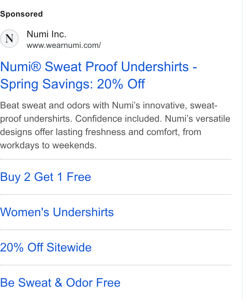
Task: Open the Be Sweat & Odor Free link
Action: (60, 283)
